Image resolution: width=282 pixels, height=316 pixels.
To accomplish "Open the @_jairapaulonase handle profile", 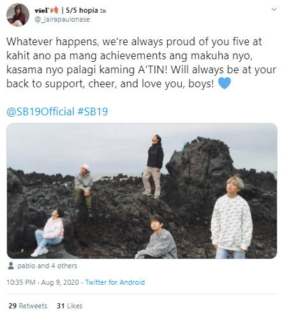I will [62, 19].
